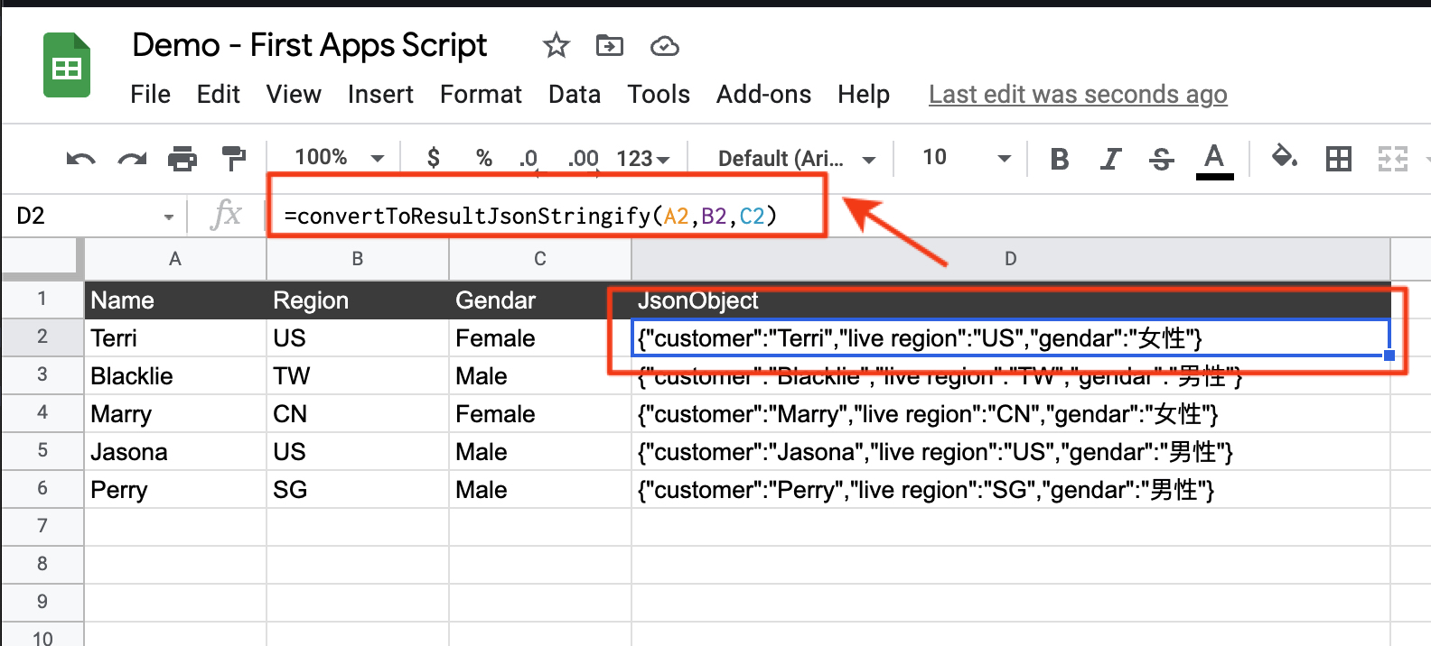Toggle Bold formatting
This screenshot has width=1431, height=646.
tap(1060, 160)
